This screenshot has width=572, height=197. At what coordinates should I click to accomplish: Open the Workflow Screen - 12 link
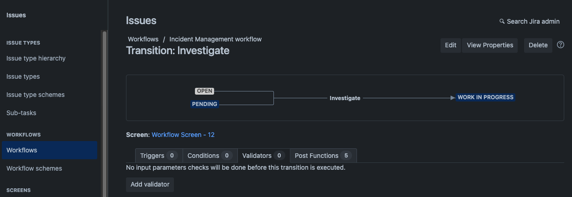pyautogui.click(x=183, y=135)
